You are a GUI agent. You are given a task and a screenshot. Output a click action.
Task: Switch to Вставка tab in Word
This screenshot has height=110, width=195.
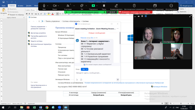[x=20, y=6]
